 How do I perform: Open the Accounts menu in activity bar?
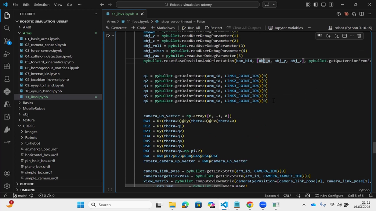click(7, 173)
